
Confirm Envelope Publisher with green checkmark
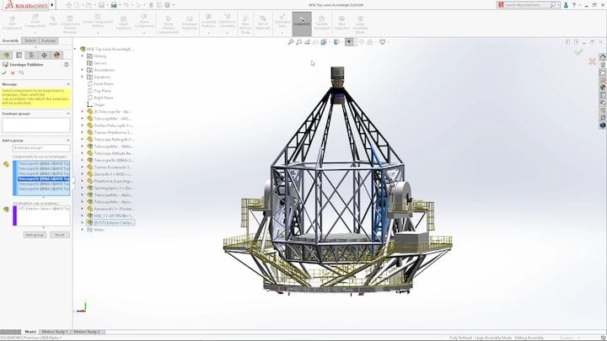click(4, 72)
